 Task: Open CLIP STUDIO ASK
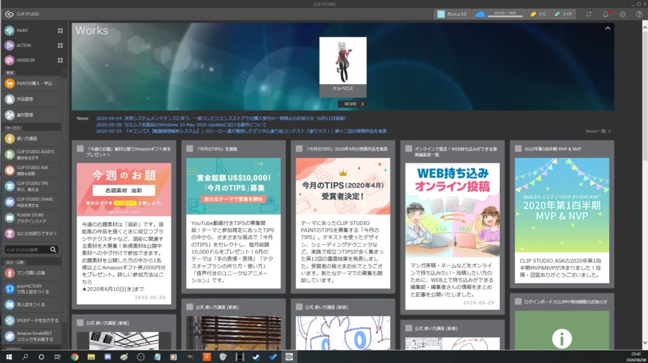pyautogui.click(x=32, y=171)
